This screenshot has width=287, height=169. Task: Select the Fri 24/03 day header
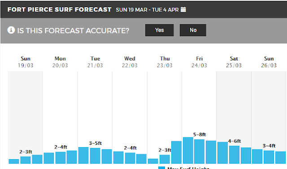click(199, 62)
